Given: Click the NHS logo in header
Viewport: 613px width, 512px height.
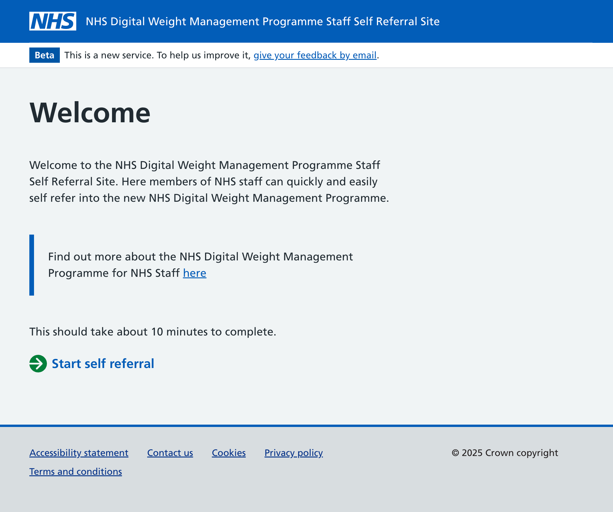Looking at the screenshot, I should (x=53, y=21).
